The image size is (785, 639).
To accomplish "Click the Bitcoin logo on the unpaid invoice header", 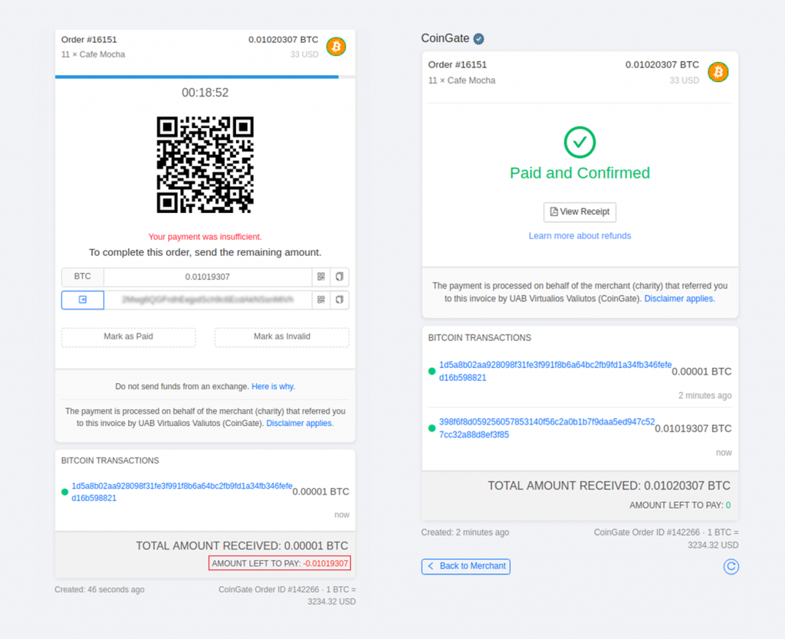I will pos(336,47).
